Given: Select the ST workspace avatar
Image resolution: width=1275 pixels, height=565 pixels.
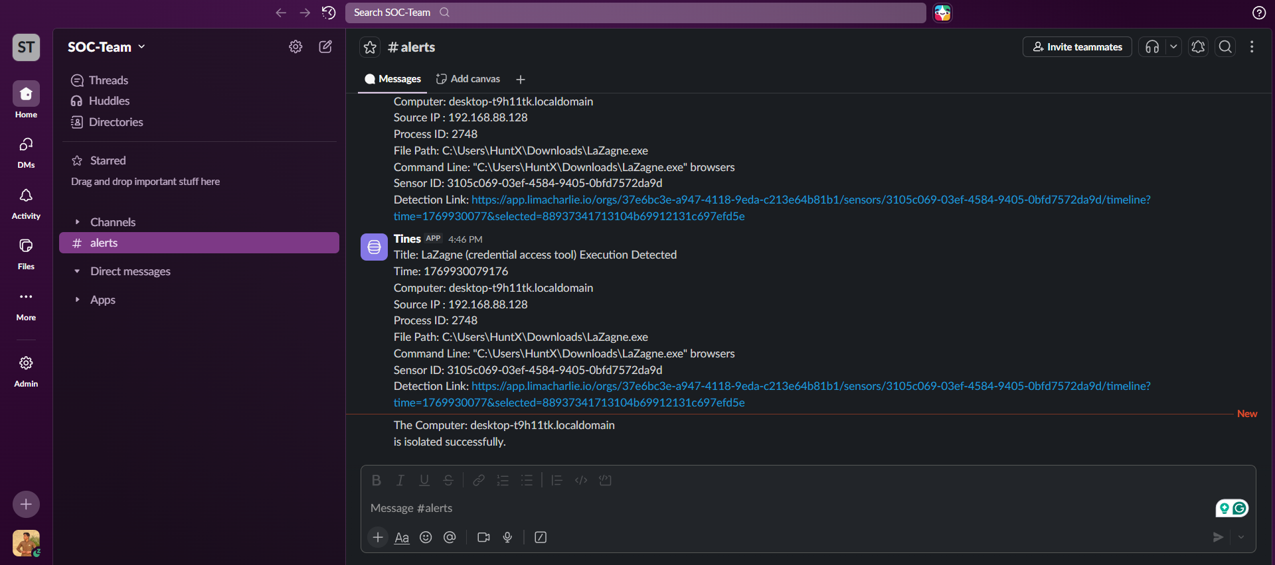Looking at the screenshot, I should click(26, 47).
